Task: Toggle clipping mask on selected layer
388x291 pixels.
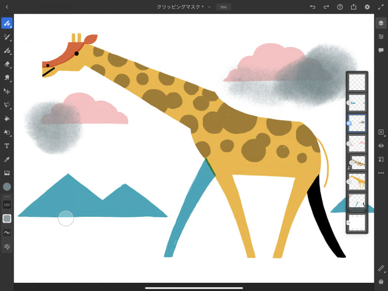Action: (381, 160)
